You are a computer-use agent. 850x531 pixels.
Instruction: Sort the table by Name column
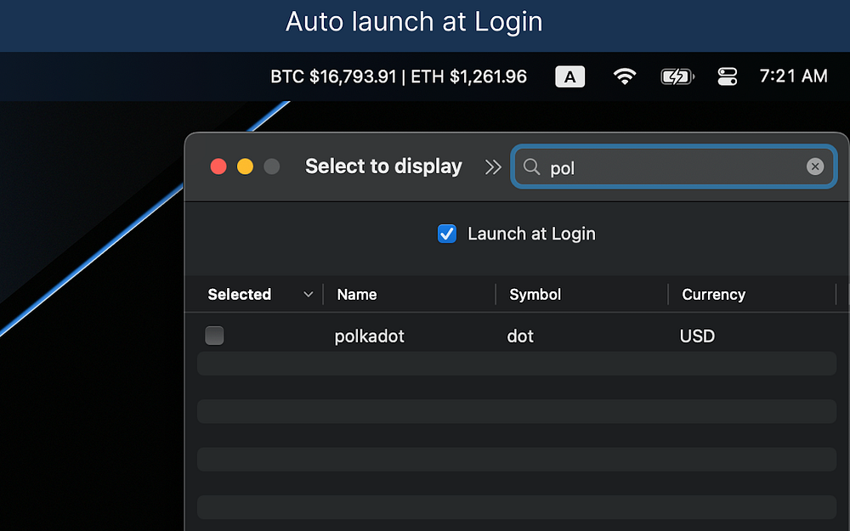pos(357,295)
